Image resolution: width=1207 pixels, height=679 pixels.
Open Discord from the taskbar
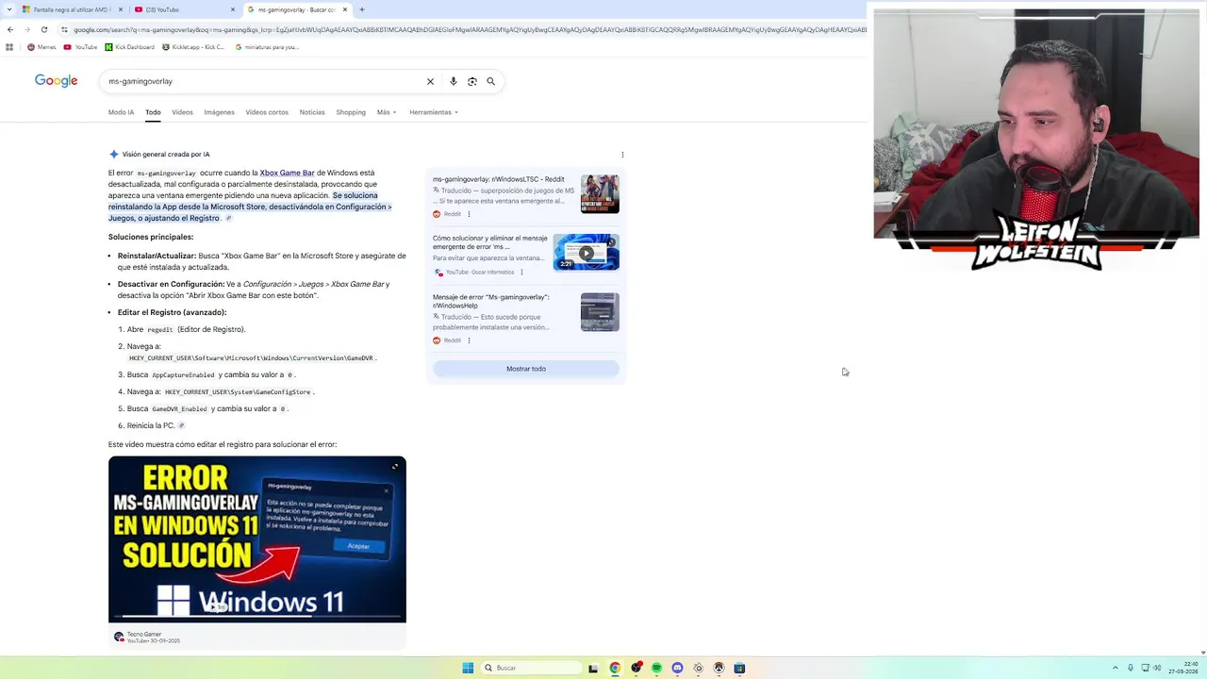pos(677,668)
